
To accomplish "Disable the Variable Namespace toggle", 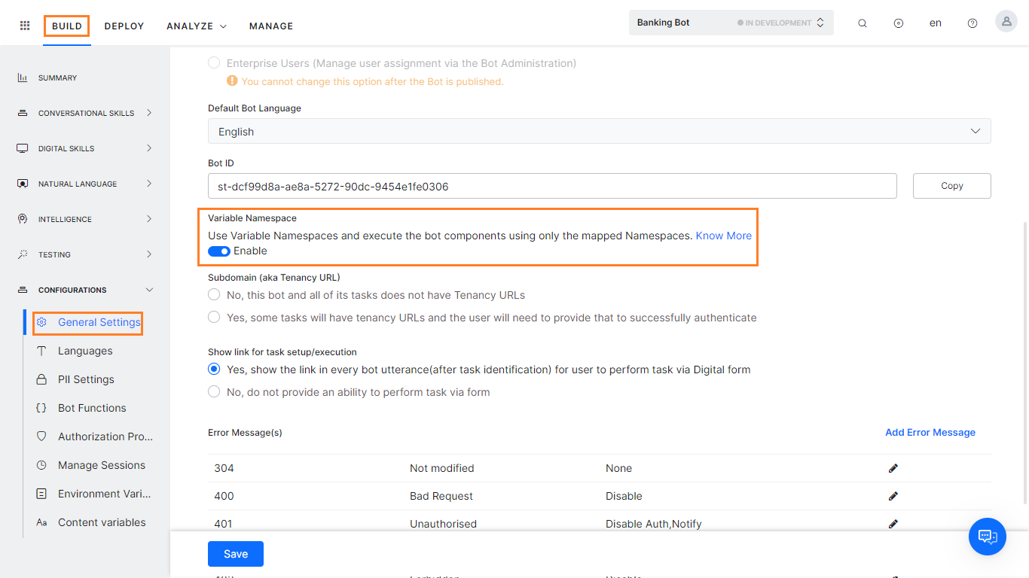I will 218,251.
